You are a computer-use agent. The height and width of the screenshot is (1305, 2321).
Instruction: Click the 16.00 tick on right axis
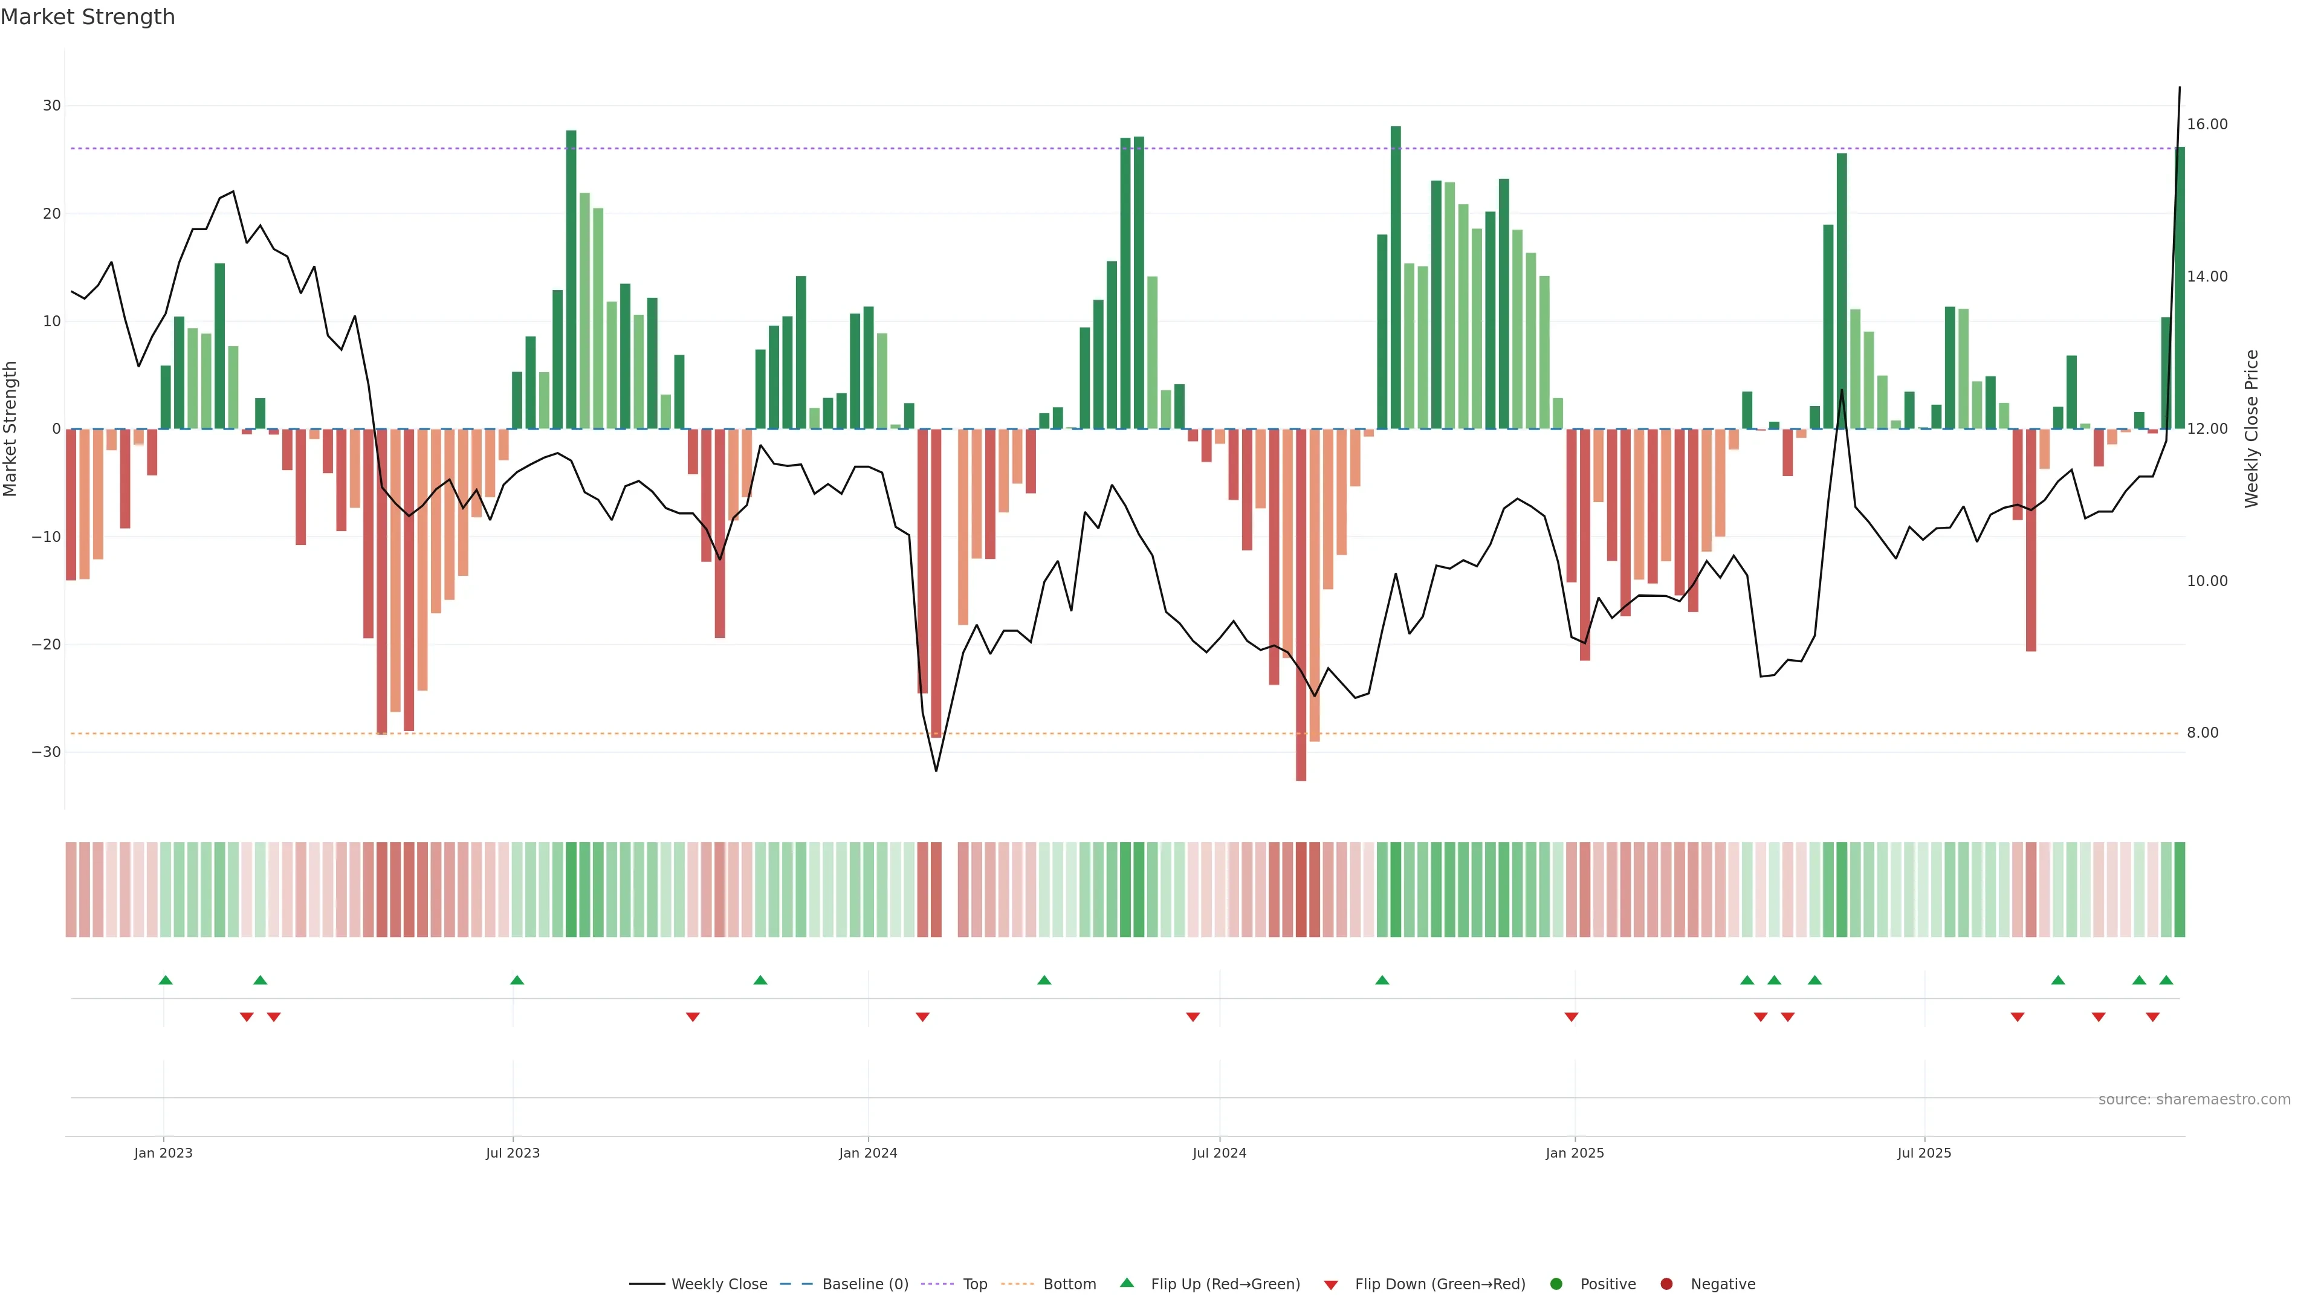click(2207, 124)
